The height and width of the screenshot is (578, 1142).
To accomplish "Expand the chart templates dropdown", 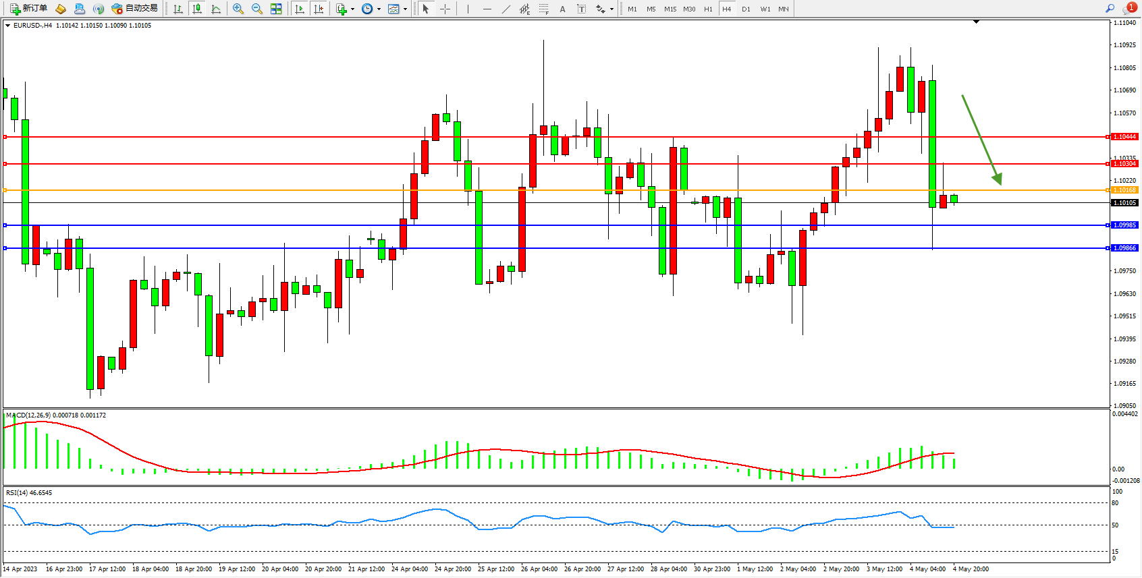I will (x=405, y=9).
